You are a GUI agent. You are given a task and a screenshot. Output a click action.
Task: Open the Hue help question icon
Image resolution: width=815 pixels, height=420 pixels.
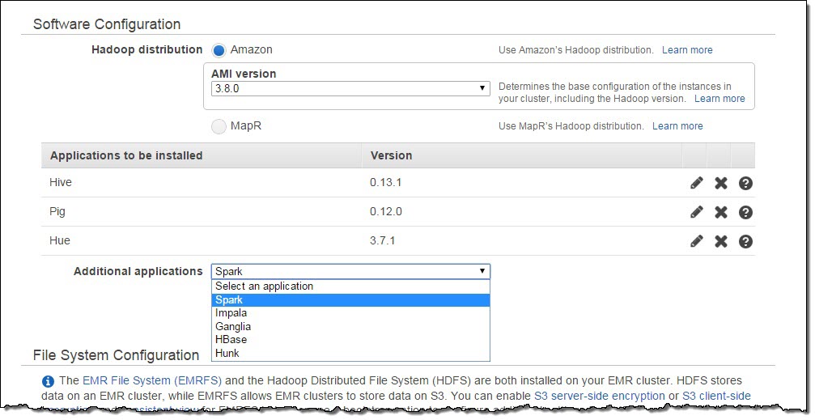pos(746,241)
